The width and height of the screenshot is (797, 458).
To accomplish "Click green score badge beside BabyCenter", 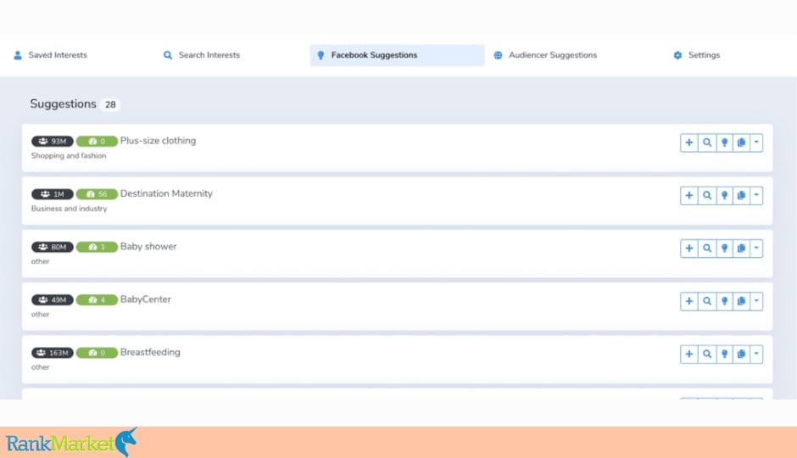I will point(97,300).
